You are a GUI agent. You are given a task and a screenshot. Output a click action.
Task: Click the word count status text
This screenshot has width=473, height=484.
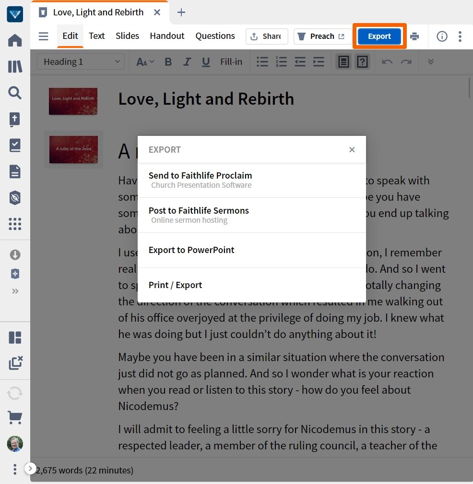84,470
